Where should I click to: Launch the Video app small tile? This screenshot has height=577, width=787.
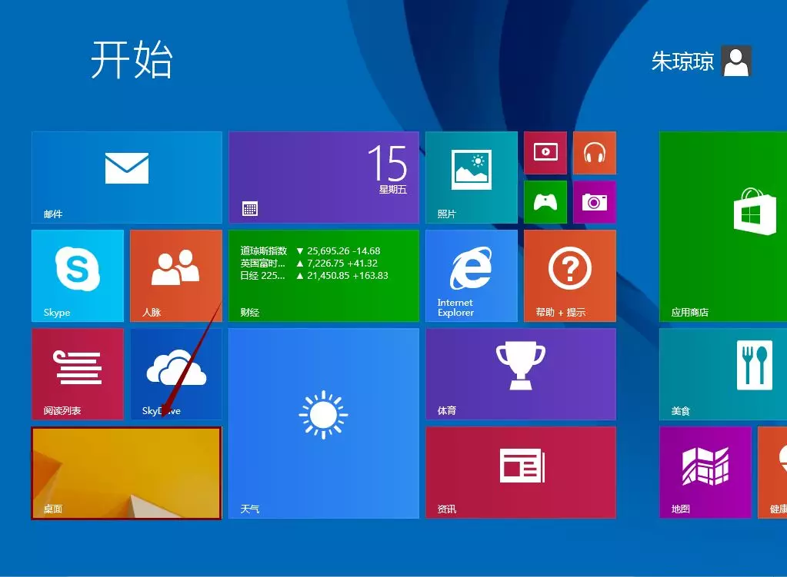(545, 152)
